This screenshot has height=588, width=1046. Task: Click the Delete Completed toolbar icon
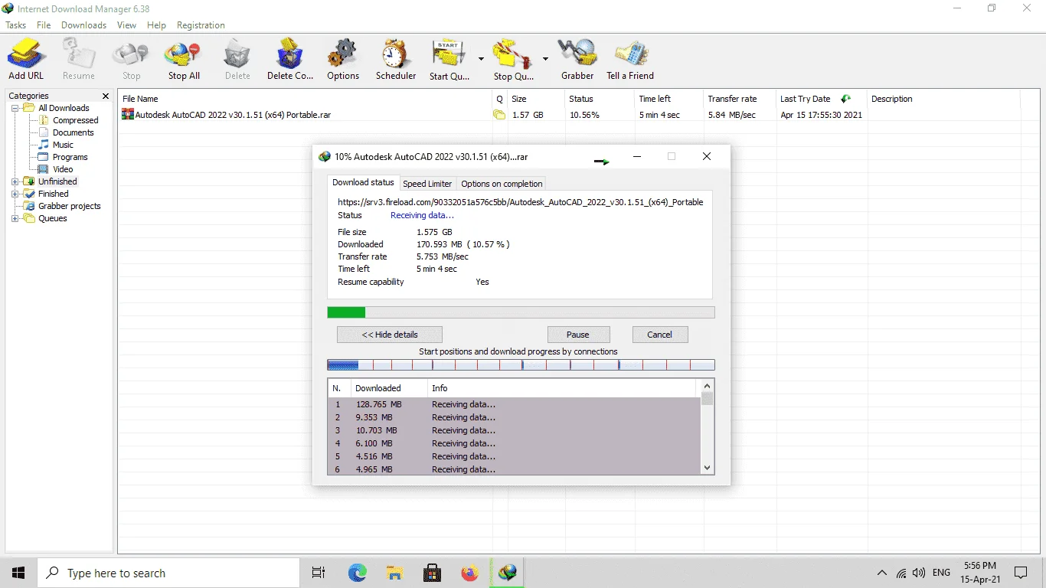pos(290,60)
